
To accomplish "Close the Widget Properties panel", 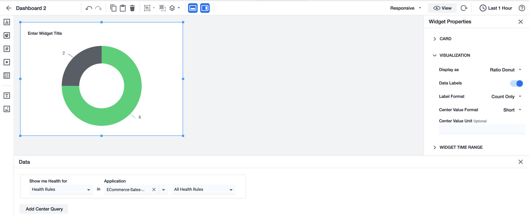I will tap(521, 22).
